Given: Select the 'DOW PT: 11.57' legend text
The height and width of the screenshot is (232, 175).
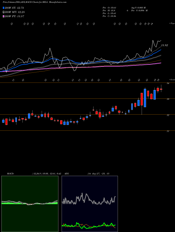Looking at the screenshot, I should [x=14, y=16].
